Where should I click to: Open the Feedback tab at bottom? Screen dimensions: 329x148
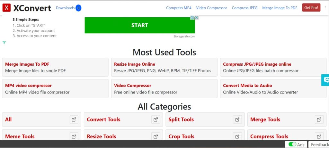tap(319, 144)
